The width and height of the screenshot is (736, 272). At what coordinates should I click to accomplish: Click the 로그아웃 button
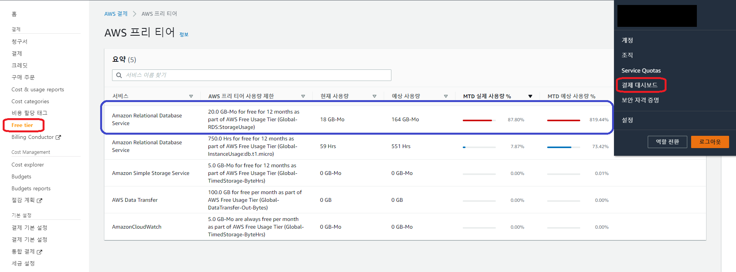click(710, 142)
